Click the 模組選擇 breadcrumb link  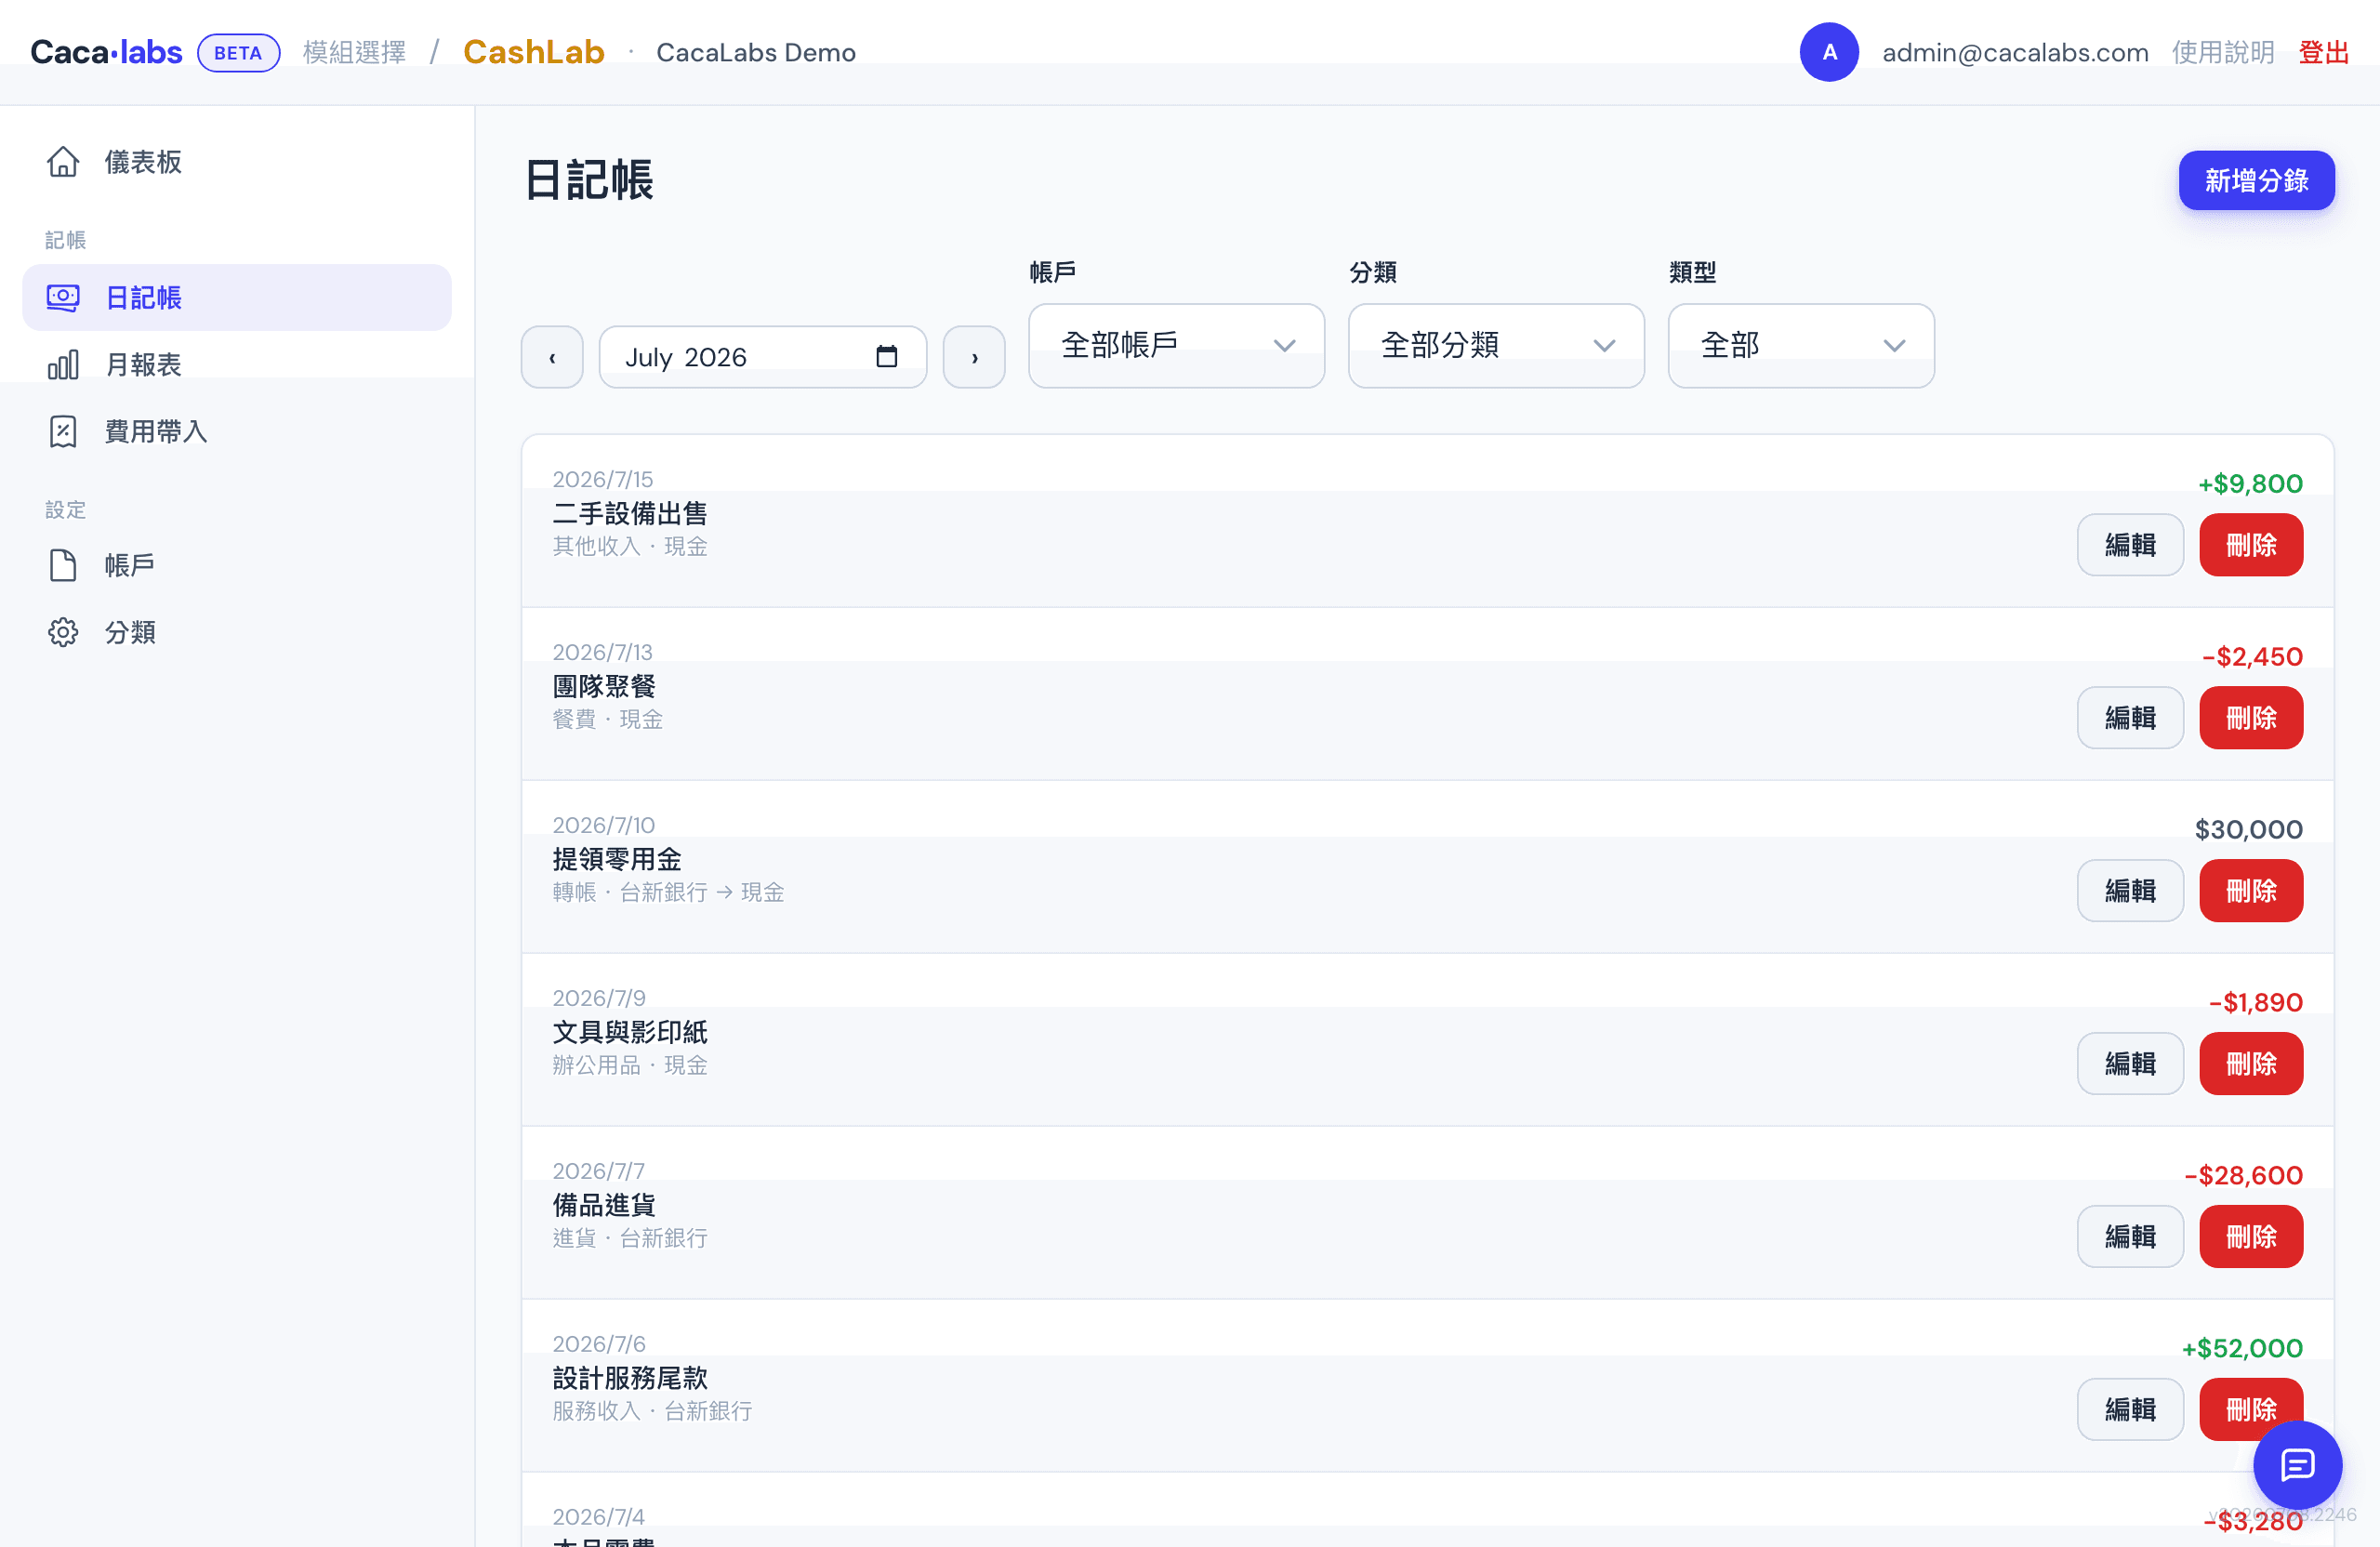pyautogui.click(x=355, y=53)
